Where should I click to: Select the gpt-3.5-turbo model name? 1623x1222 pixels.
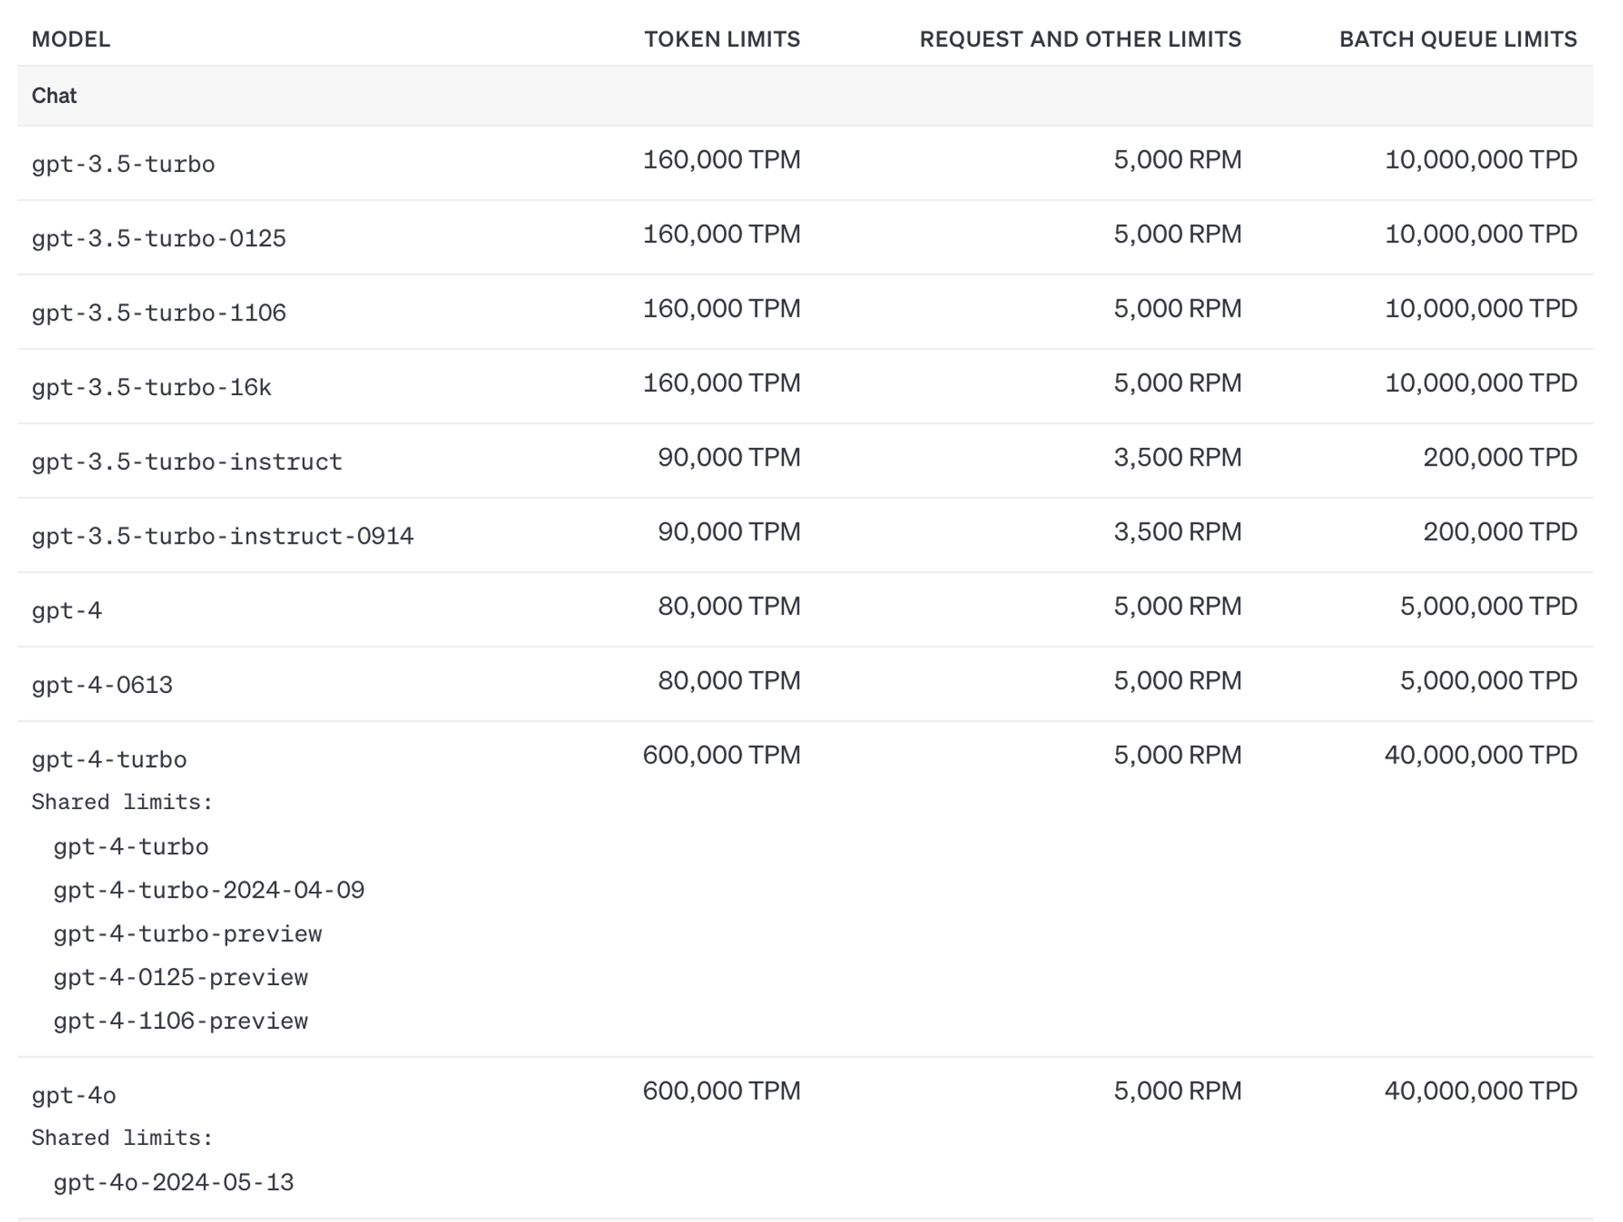[x=123, y=164]
